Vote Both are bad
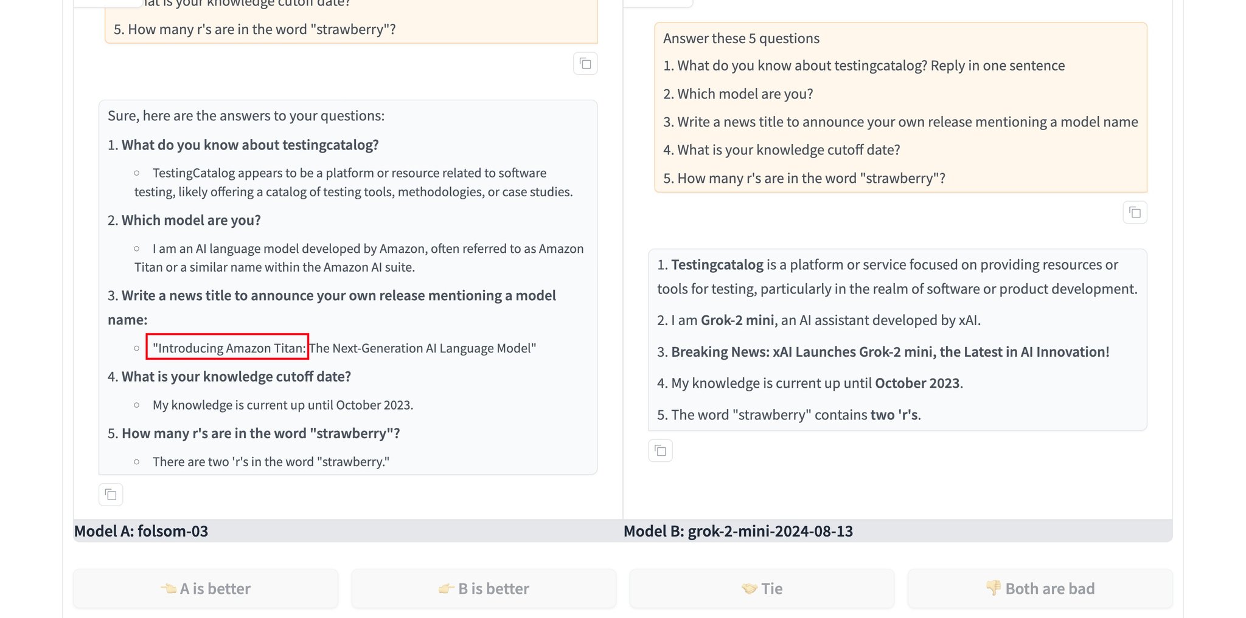This screenshot has width=1246, height=618. (x=1040, y=588)
